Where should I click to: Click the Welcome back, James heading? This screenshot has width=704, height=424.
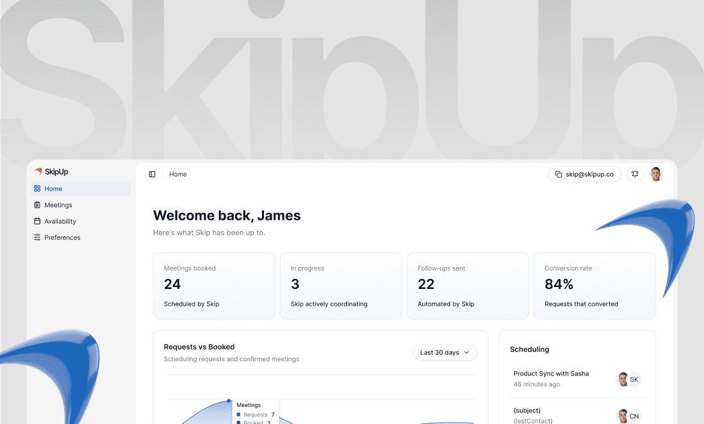pos(227,215)
